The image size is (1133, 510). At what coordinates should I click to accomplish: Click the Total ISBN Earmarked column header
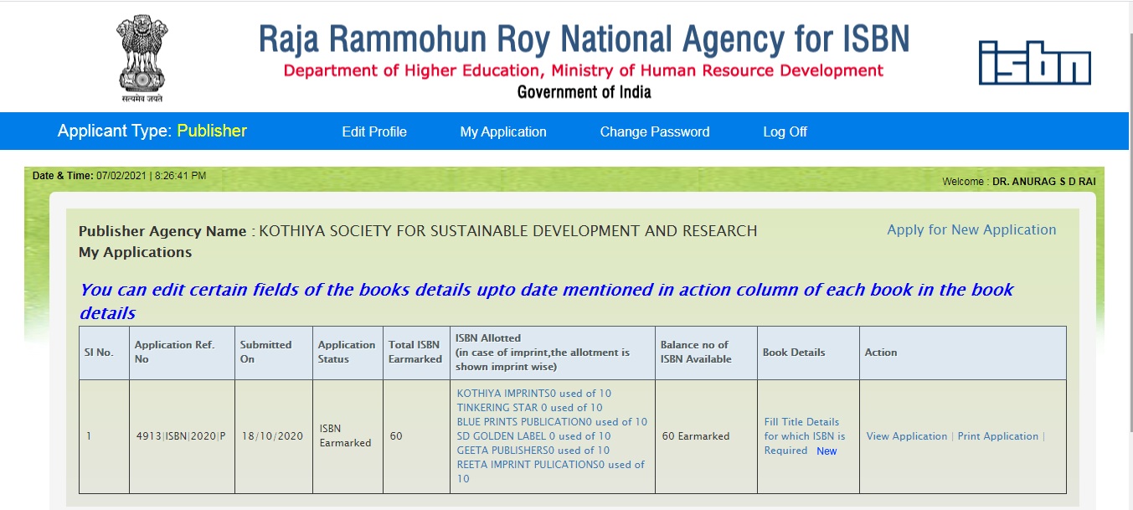[x=415, y=353]
